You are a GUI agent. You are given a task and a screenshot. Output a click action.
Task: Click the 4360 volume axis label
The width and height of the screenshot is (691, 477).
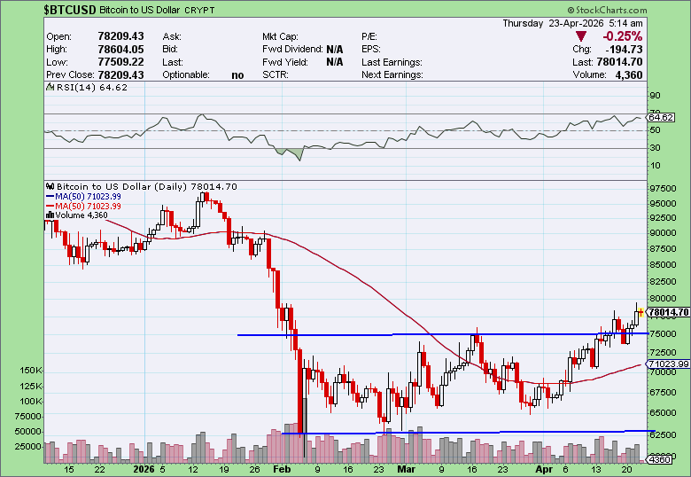(662, 459)
